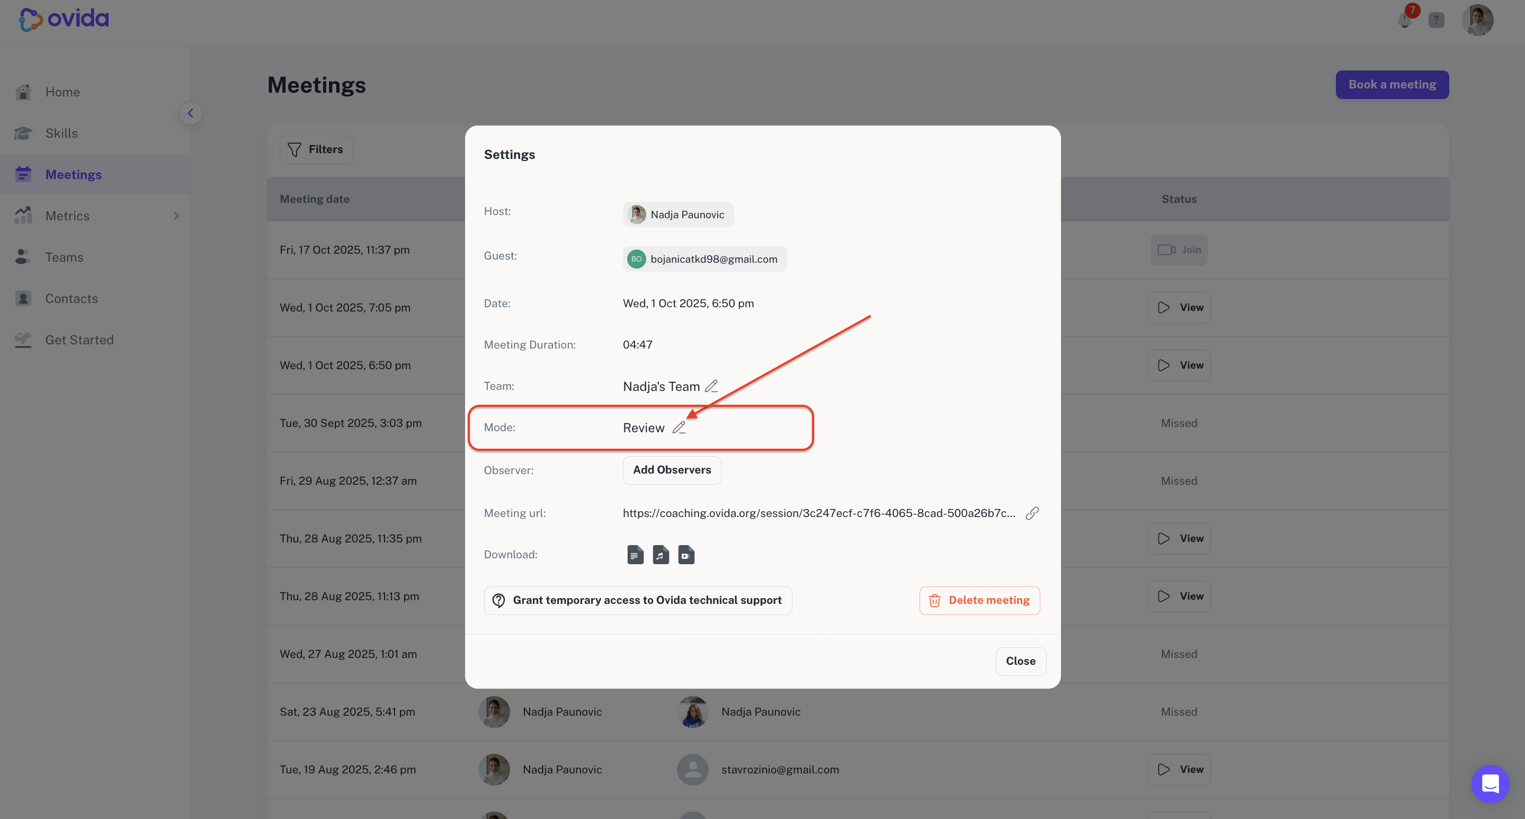The image size is (1525, 819).
Task: Open the Filters button
Action: (316, 150)
